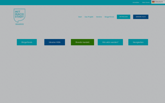Click the German flag icon
The height and width of the screenshot is (103, 165).
153,2
